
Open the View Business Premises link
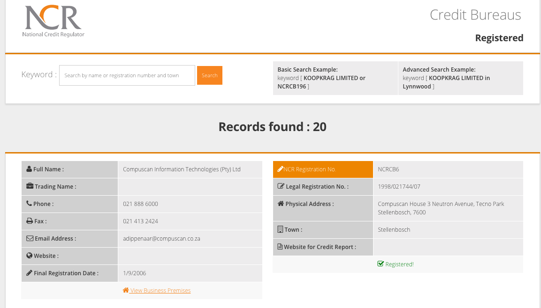157,291
